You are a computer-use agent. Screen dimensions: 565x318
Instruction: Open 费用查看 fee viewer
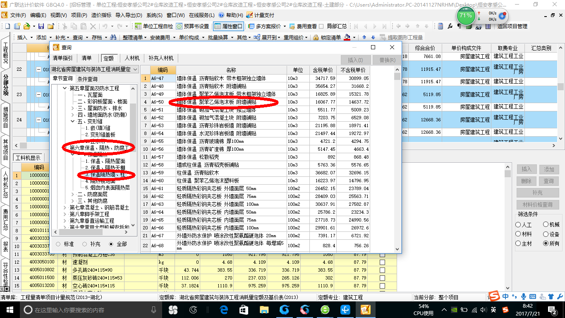[303, 26]
